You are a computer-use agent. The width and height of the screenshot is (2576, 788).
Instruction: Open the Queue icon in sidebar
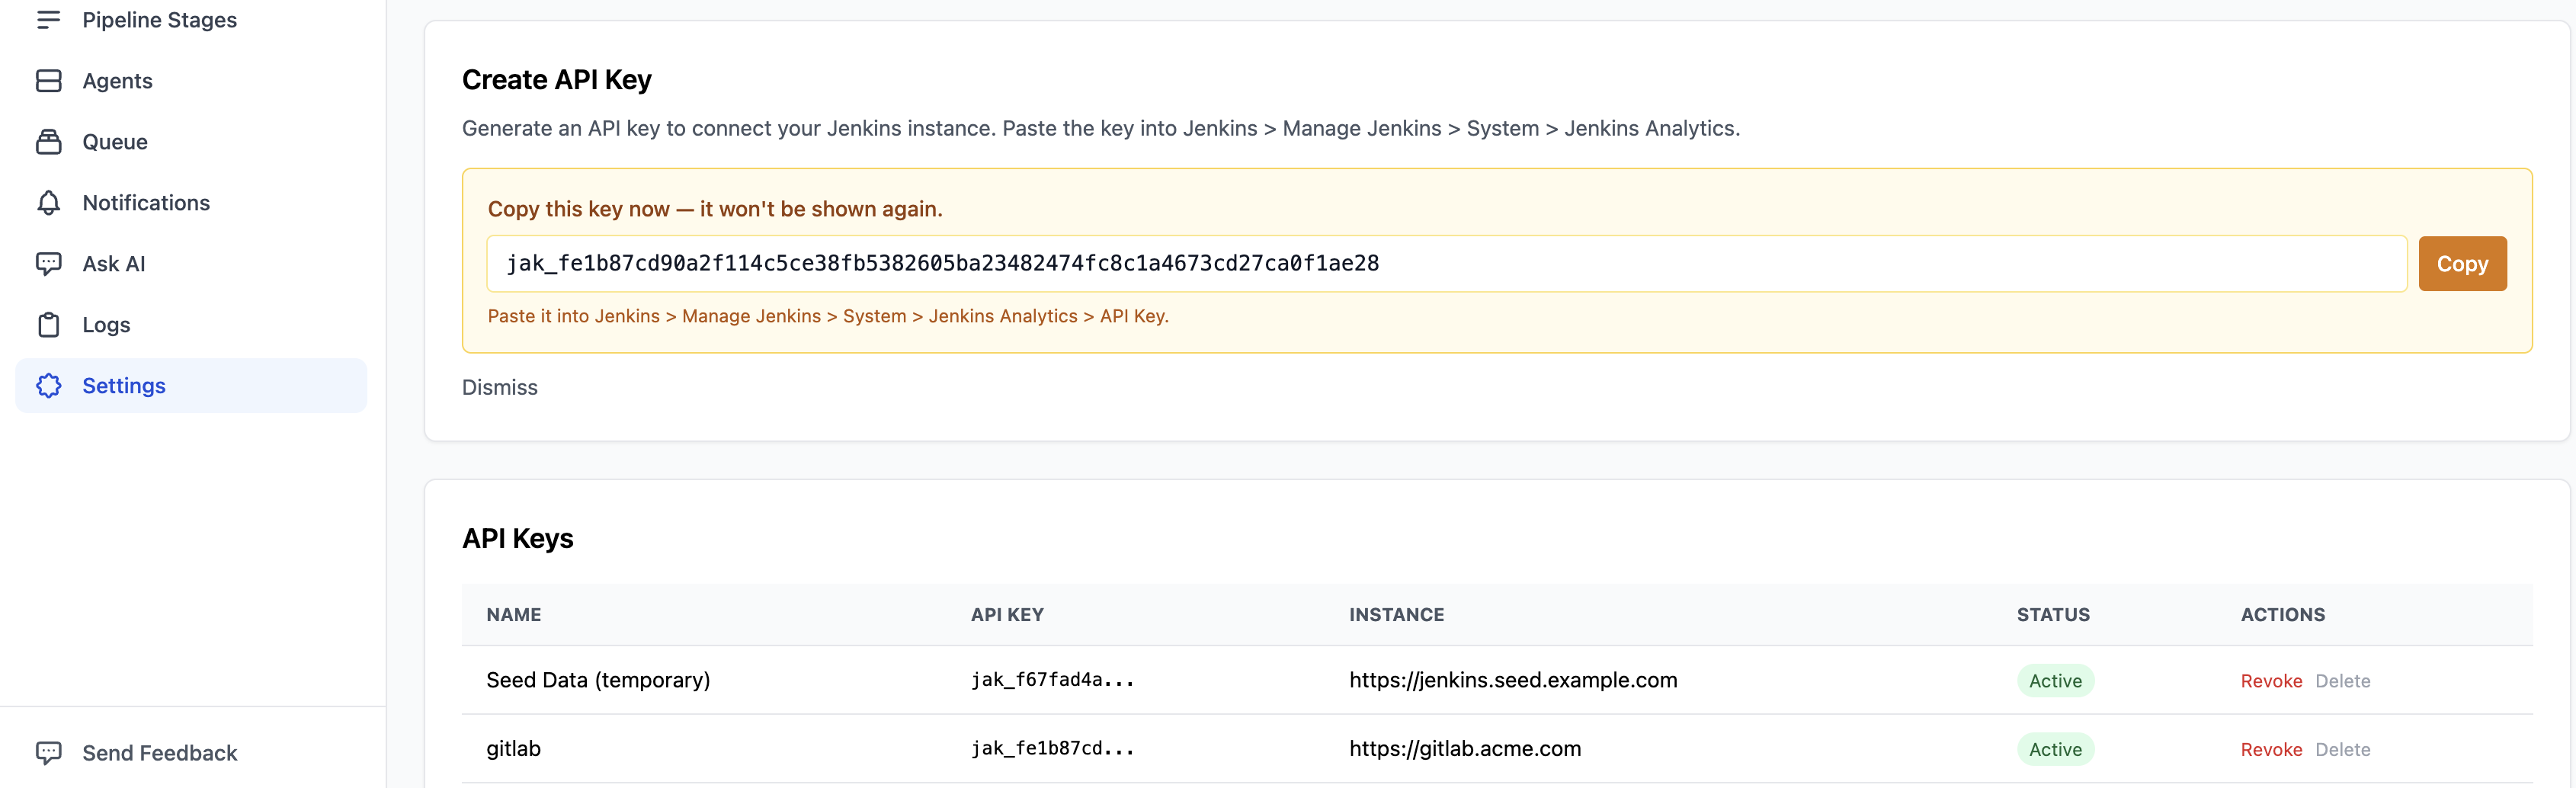[x=49, y=141]
